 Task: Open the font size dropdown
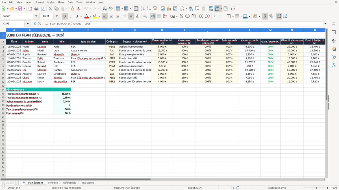[x=56, y=16]
